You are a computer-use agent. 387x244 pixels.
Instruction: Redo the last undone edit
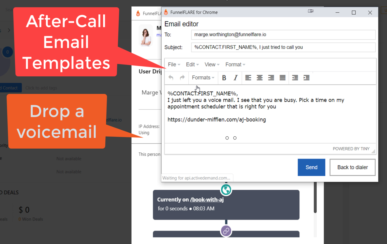[182, 78]
